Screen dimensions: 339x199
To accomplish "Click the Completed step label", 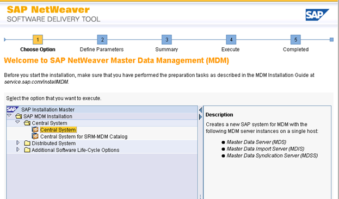I will (x=296, y=49).
